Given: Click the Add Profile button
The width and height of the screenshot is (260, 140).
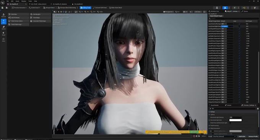Looking at the screenshot, I should pyautogui.click(x=242, y=137).
